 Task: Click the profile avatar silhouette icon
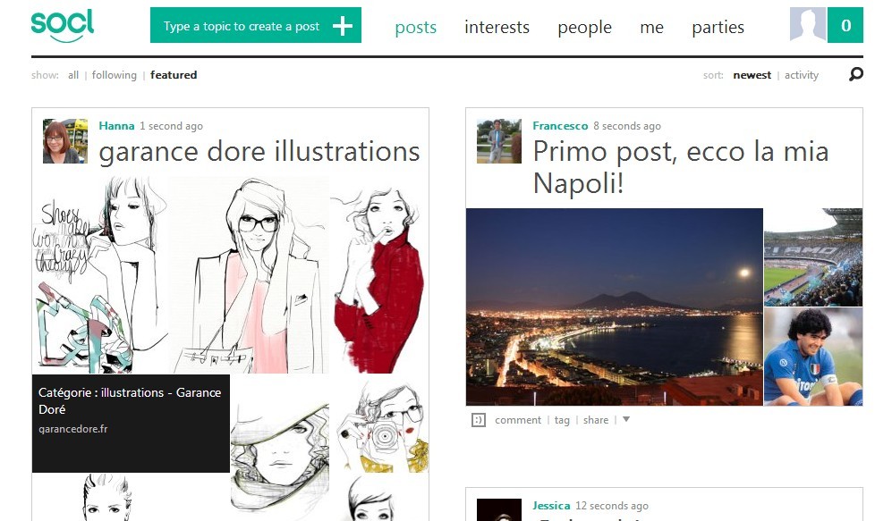[x=808, y=25]
